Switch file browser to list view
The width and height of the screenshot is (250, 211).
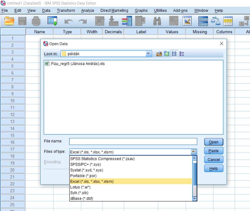coord(174,54)
